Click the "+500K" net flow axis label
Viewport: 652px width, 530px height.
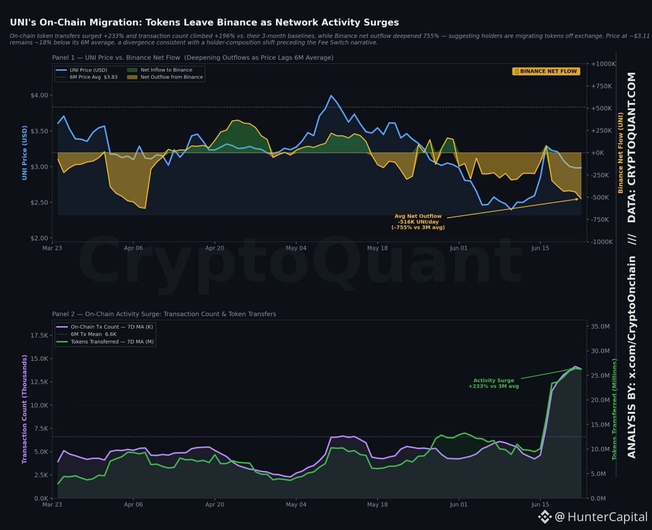pos(602,109)
